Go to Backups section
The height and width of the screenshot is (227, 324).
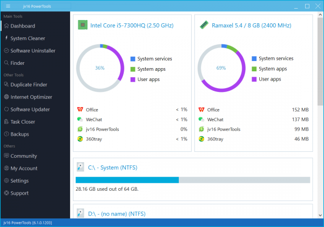click(35, 134)
